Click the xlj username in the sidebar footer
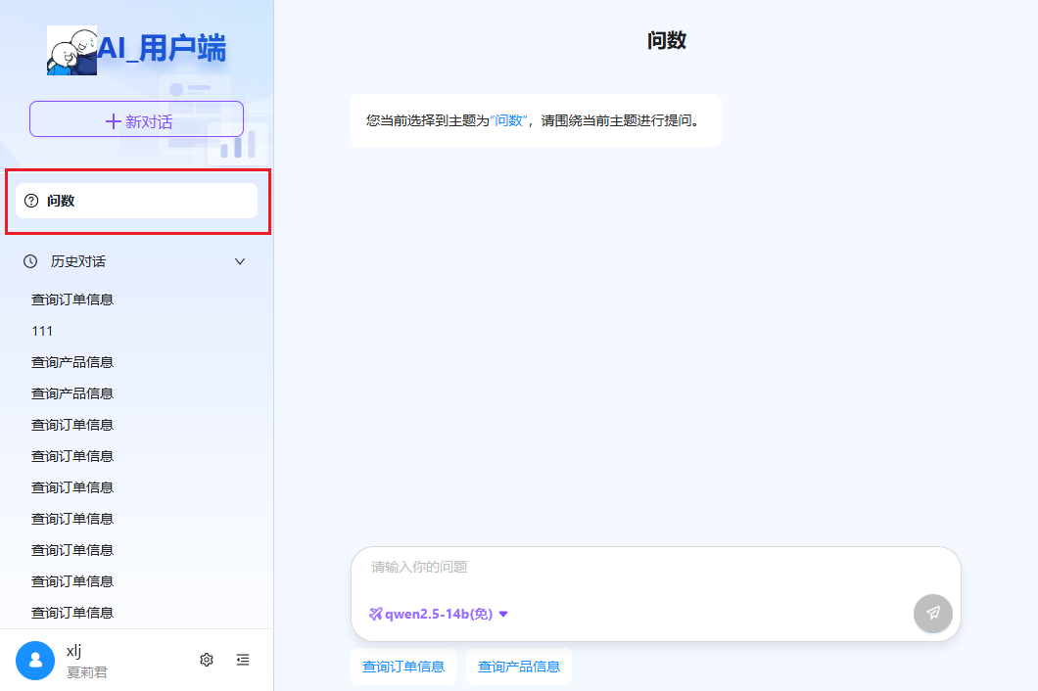 coord(74,651)
